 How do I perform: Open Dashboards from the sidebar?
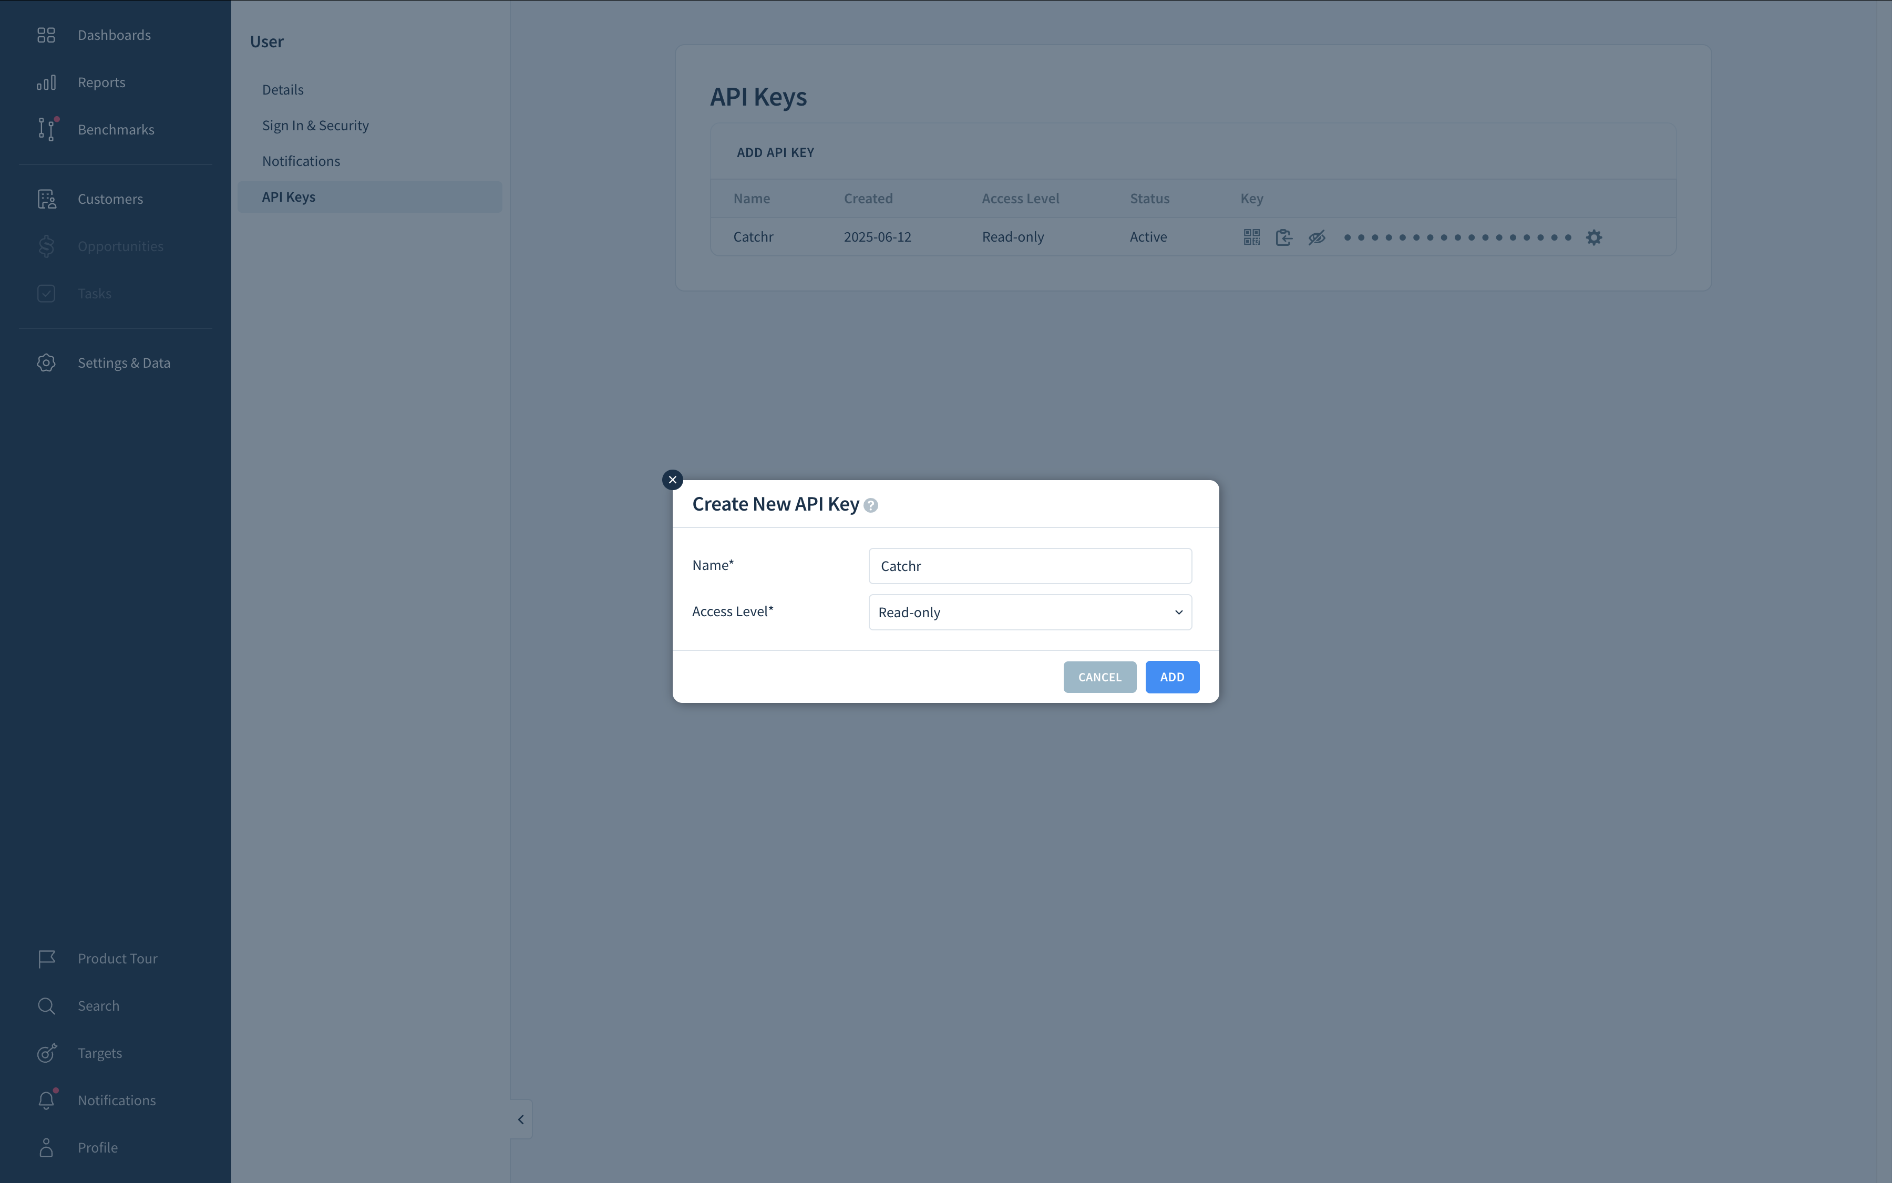point(115,35)
